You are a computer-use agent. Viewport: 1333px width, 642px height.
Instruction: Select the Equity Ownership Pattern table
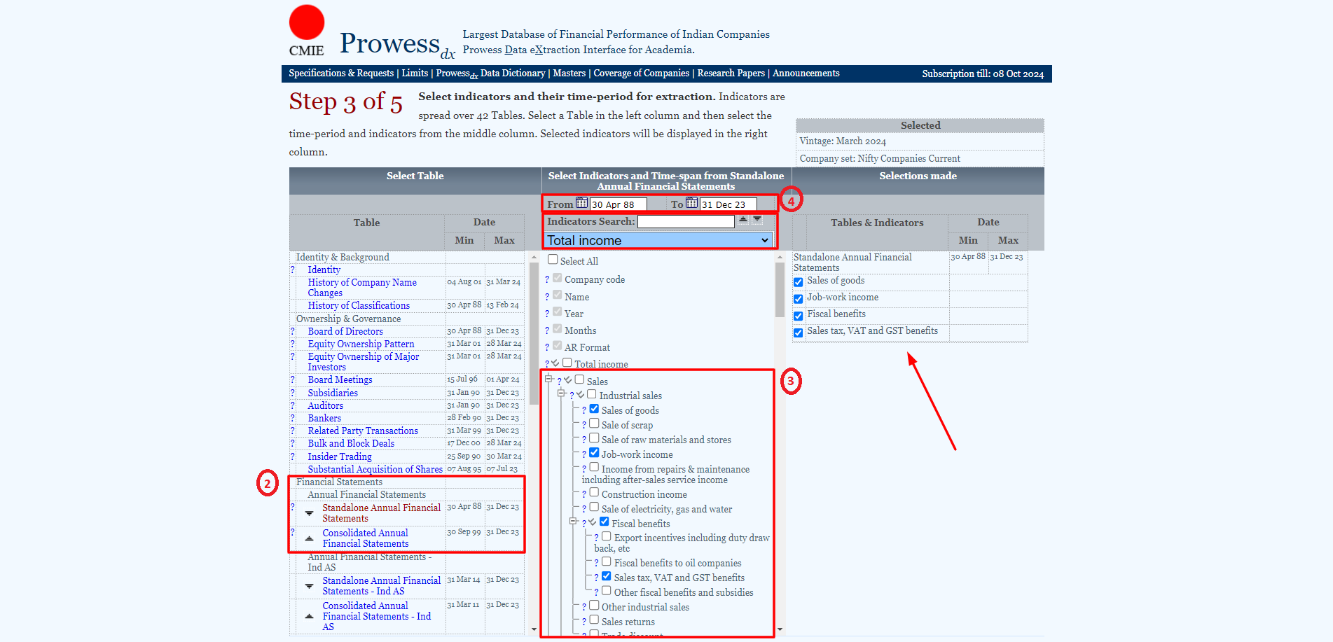point(361,344)
